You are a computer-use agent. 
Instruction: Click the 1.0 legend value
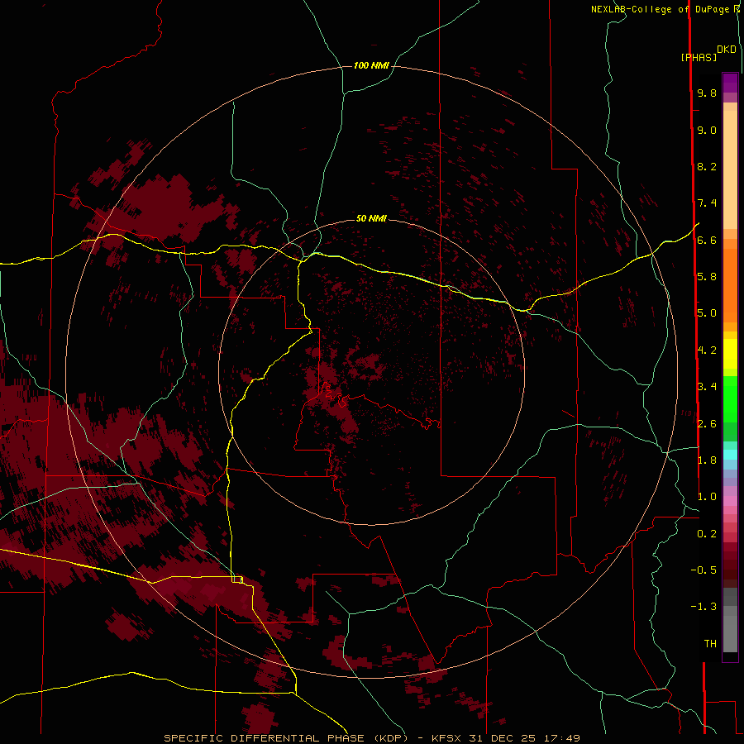point(707,497)
